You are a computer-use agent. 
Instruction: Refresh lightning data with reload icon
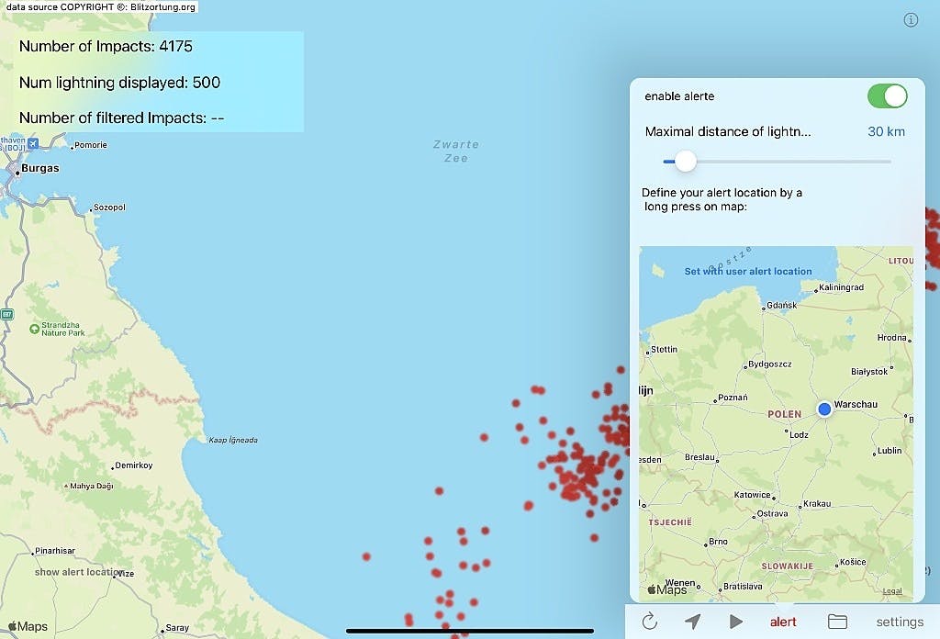point(649,622)
